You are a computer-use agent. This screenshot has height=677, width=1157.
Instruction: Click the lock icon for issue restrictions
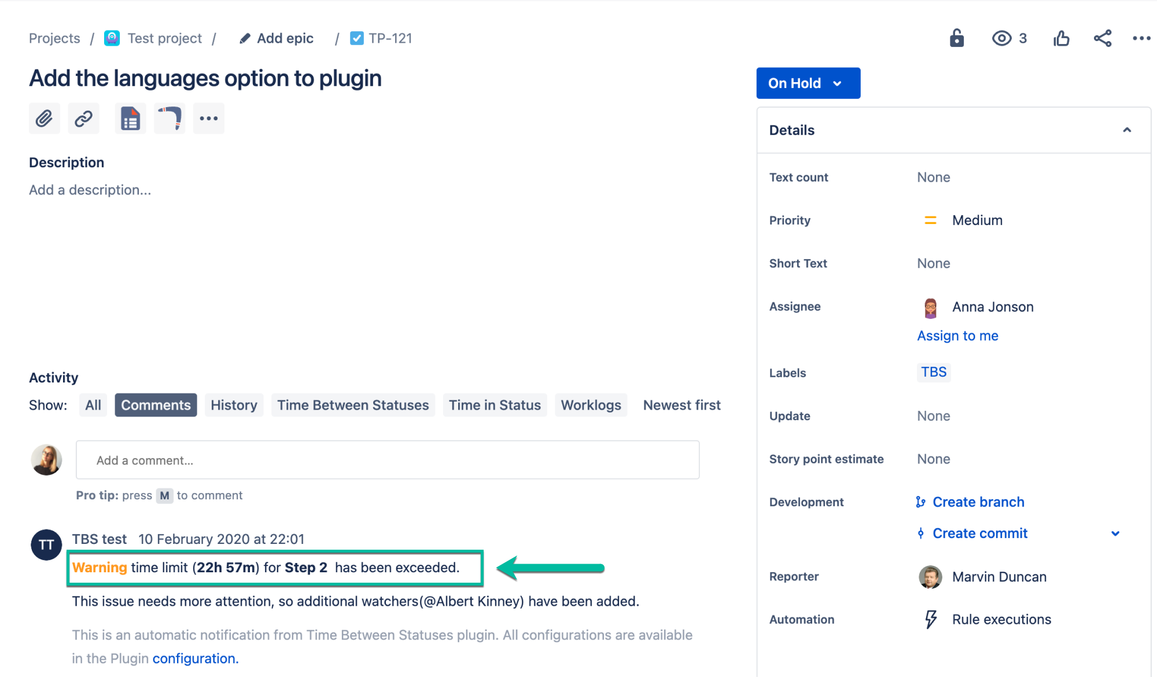point(957,38)
